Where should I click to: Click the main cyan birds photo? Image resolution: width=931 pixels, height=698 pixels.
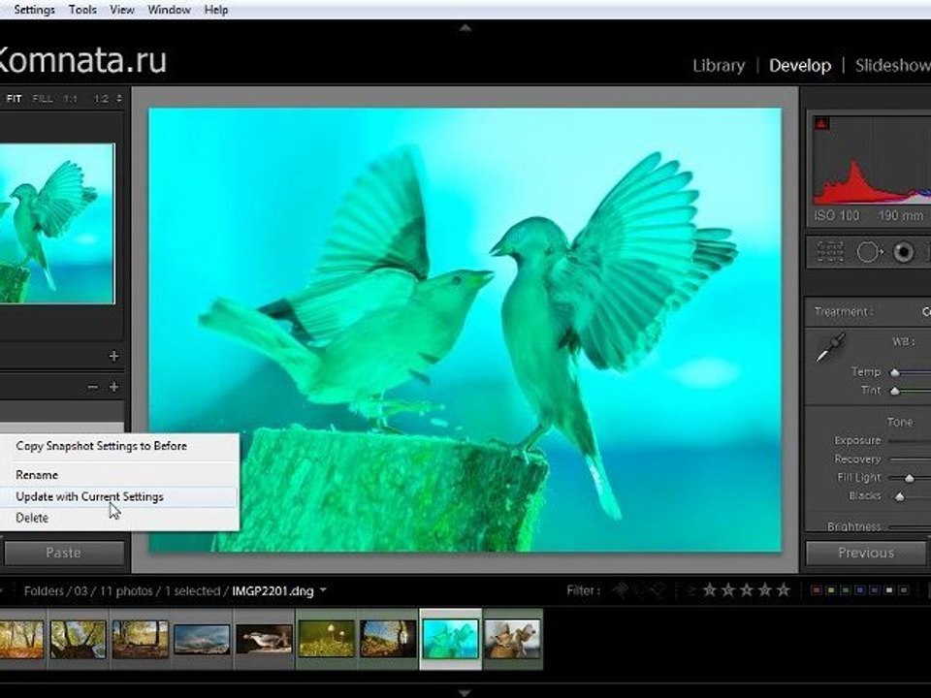(x=465, y=330)
